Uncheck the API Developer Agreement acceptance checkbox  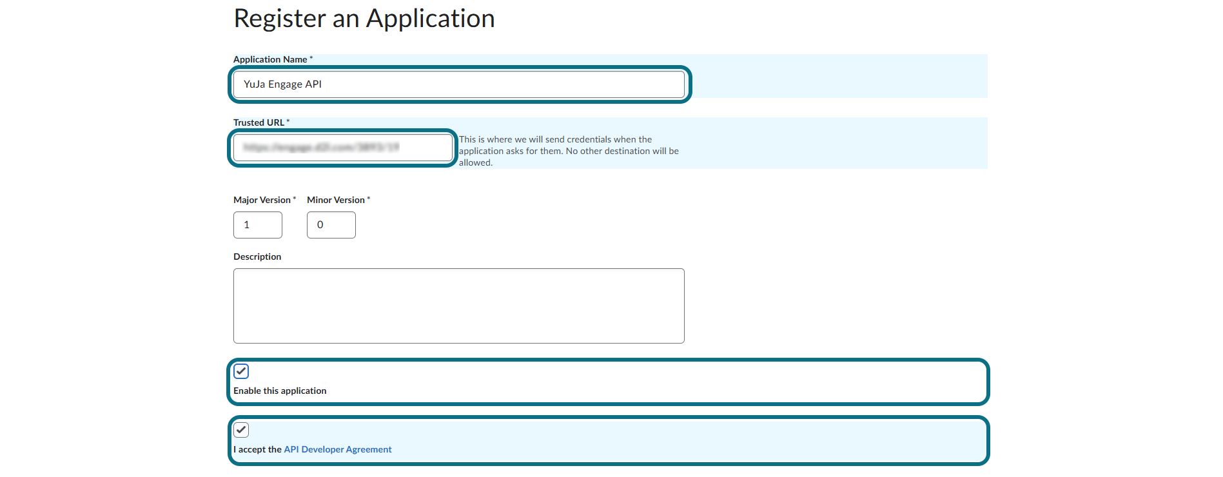point(241,430)
